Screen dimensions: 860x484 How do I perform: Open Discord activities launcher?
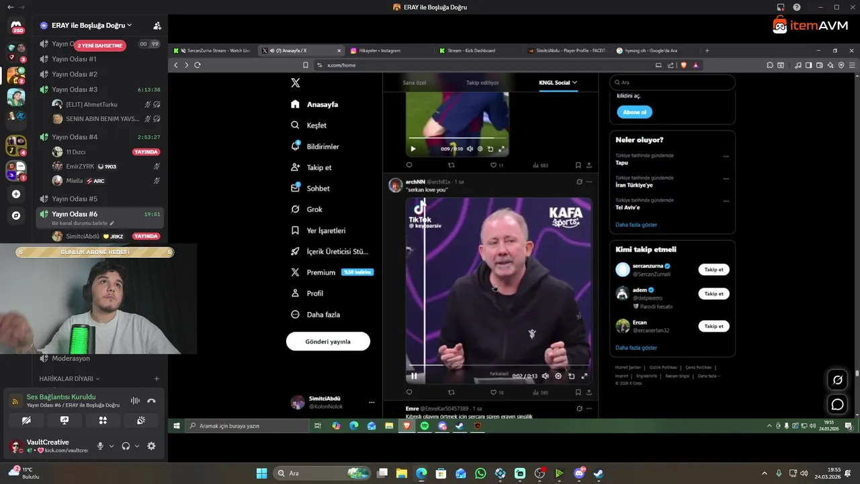tap(103, 420)
